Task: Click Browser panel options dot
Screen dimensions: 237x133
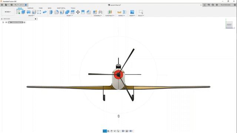Action: coord(36,19)
